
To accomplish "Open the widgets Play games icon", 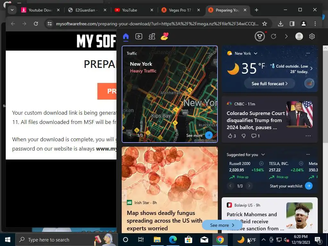I will tap(152, 37).
